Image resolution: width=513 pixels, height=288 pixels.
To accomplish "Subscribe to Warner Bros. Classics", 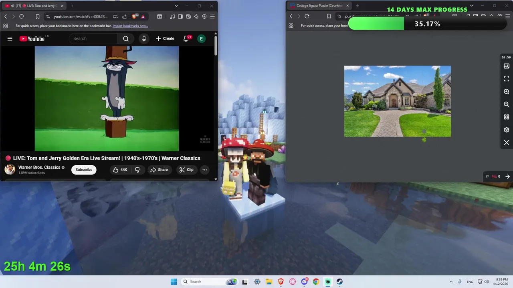I will (x=84, y=170).
